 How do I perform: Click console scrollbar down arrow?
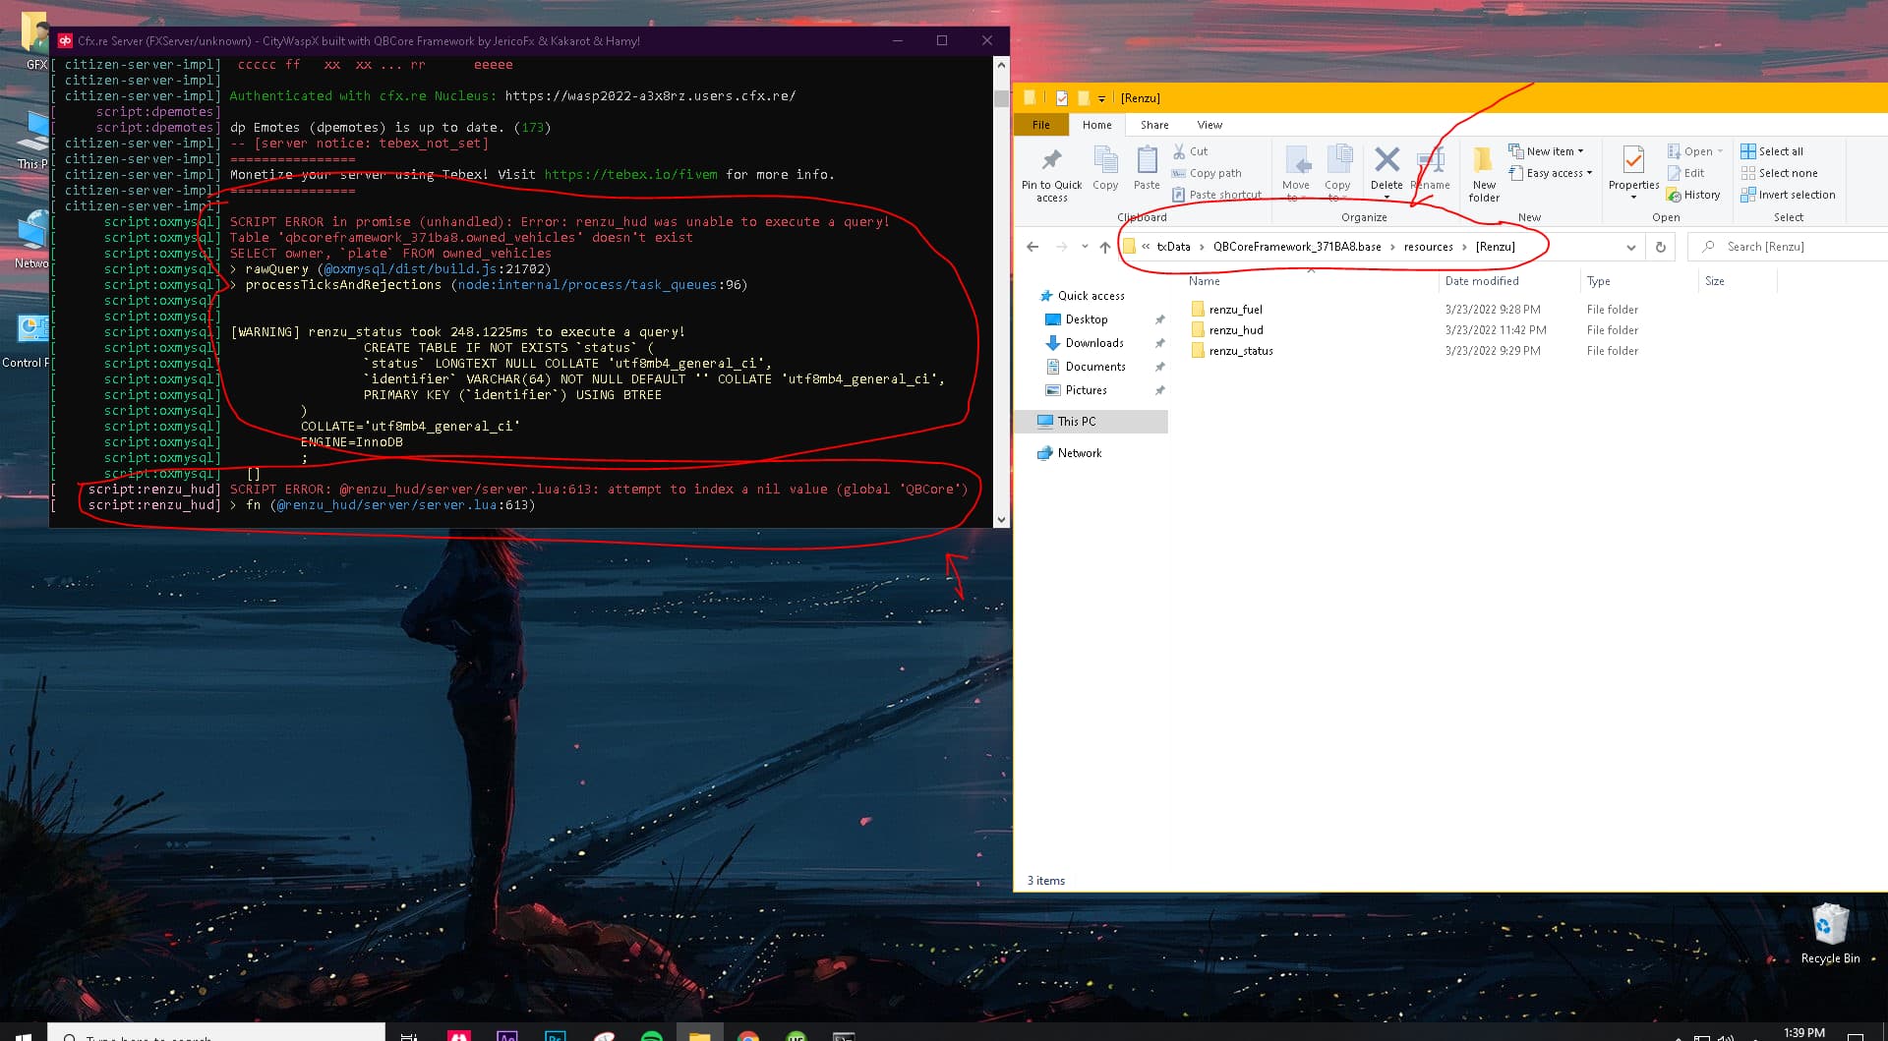click(x=1001, y=520)
